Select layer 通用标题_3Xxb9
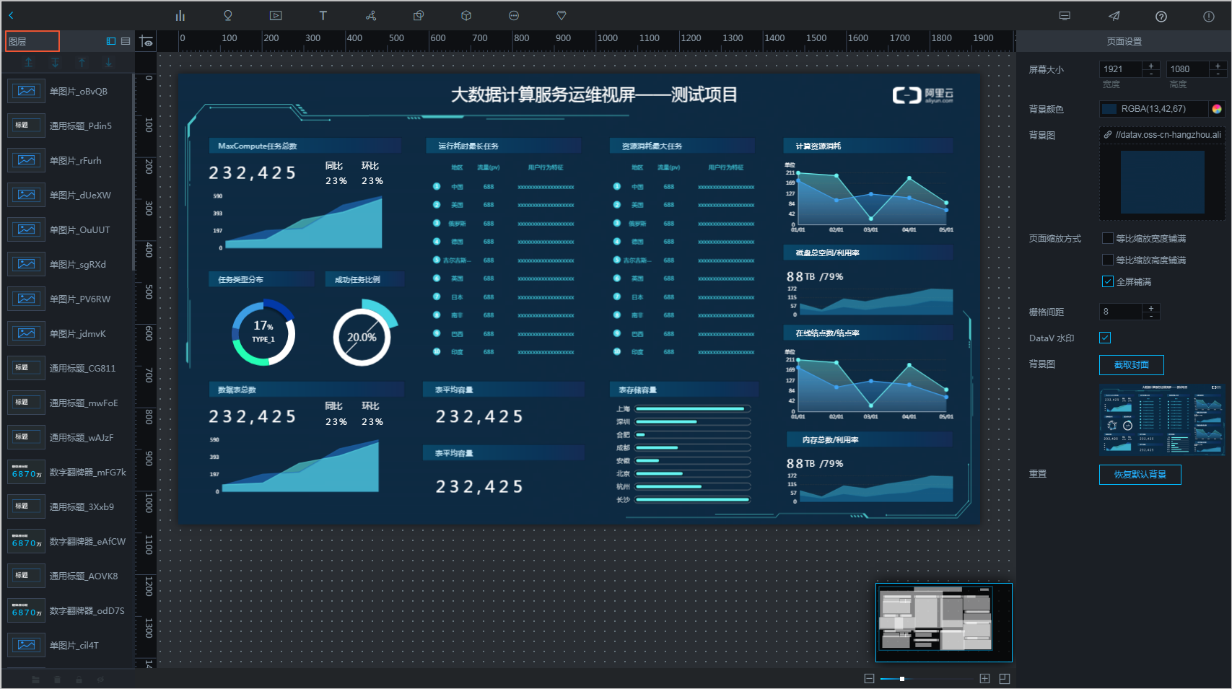 tap(69, 507)
